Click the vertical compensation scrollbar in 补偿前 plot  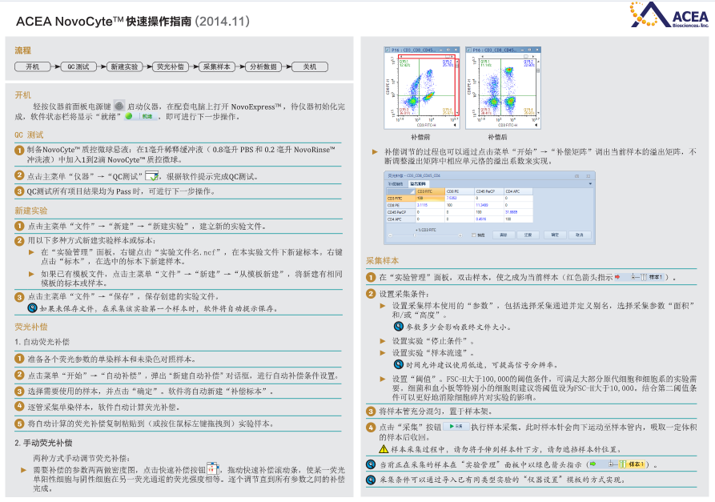(x=457, y=86)
